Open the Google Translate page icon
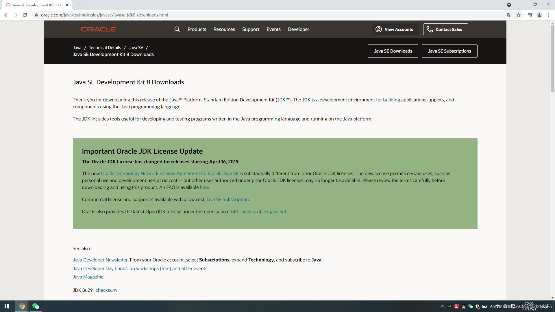Image resolution: width=555 pixels, height=312 pixels. pos(509,15)
